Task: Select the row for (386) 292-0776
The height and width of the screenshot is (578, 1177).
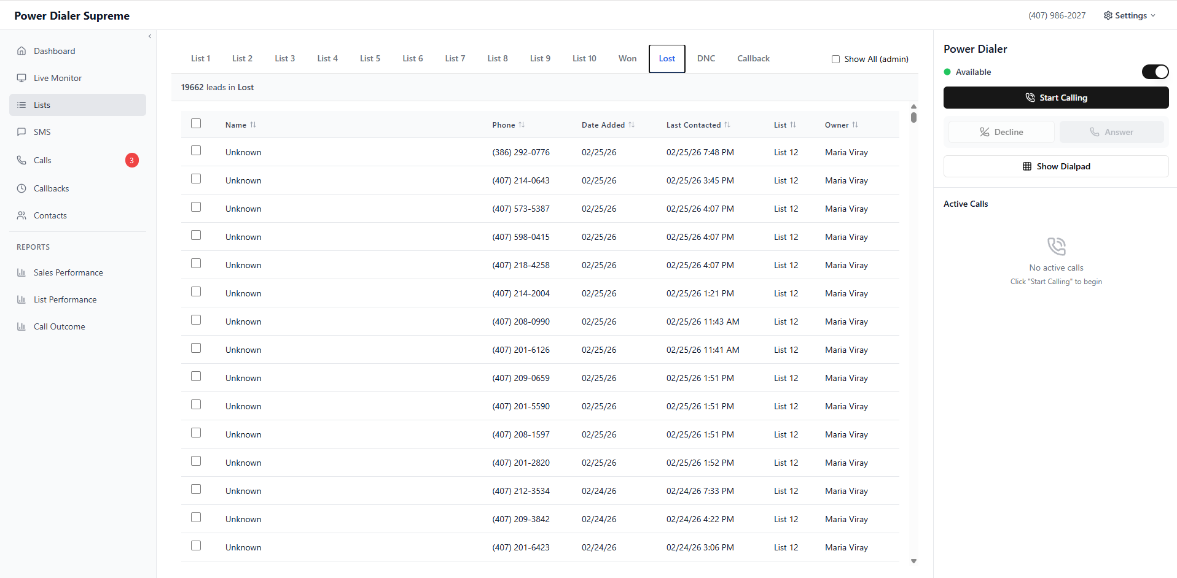Action: (196, 150)
